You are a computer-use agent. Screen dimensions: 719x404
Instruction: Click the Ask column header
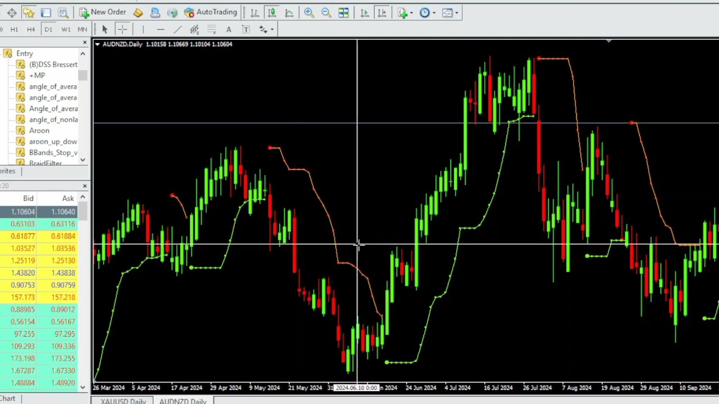click(x=68, y=198)
